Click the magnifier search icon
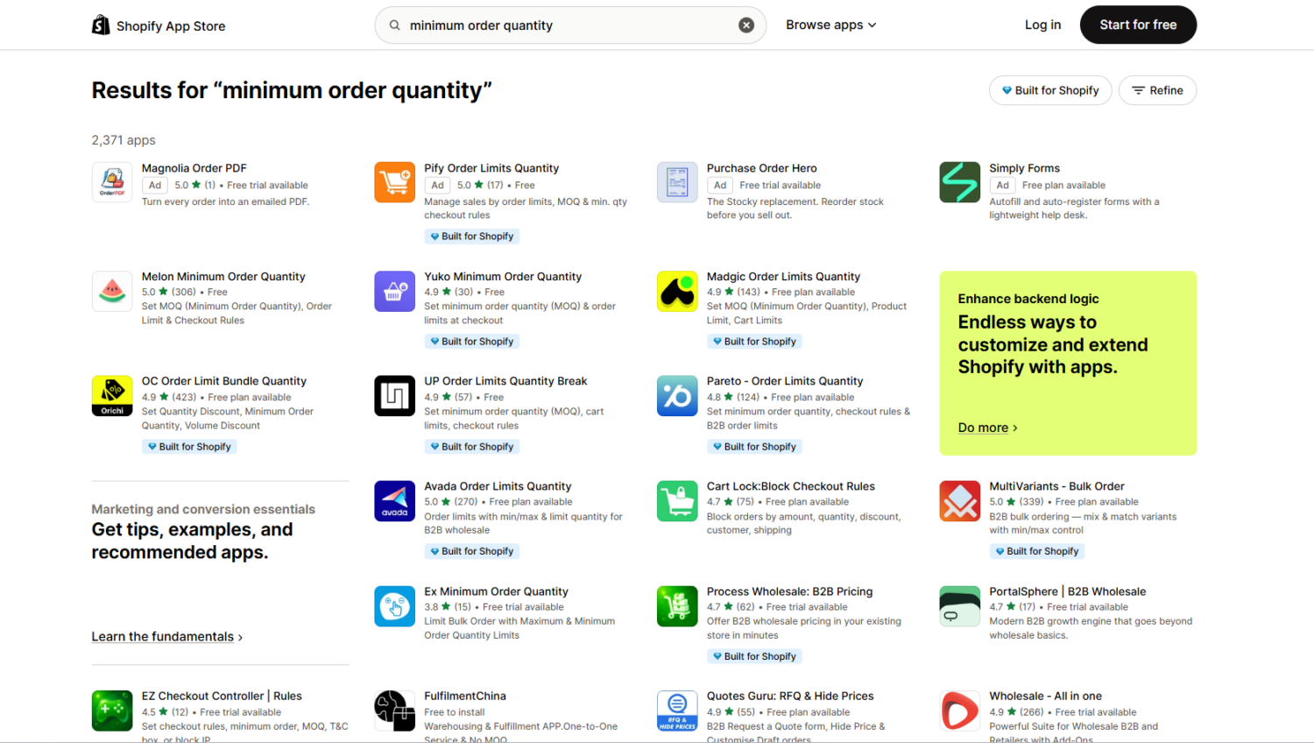1314x743 pixels. (x=395, y=25)
